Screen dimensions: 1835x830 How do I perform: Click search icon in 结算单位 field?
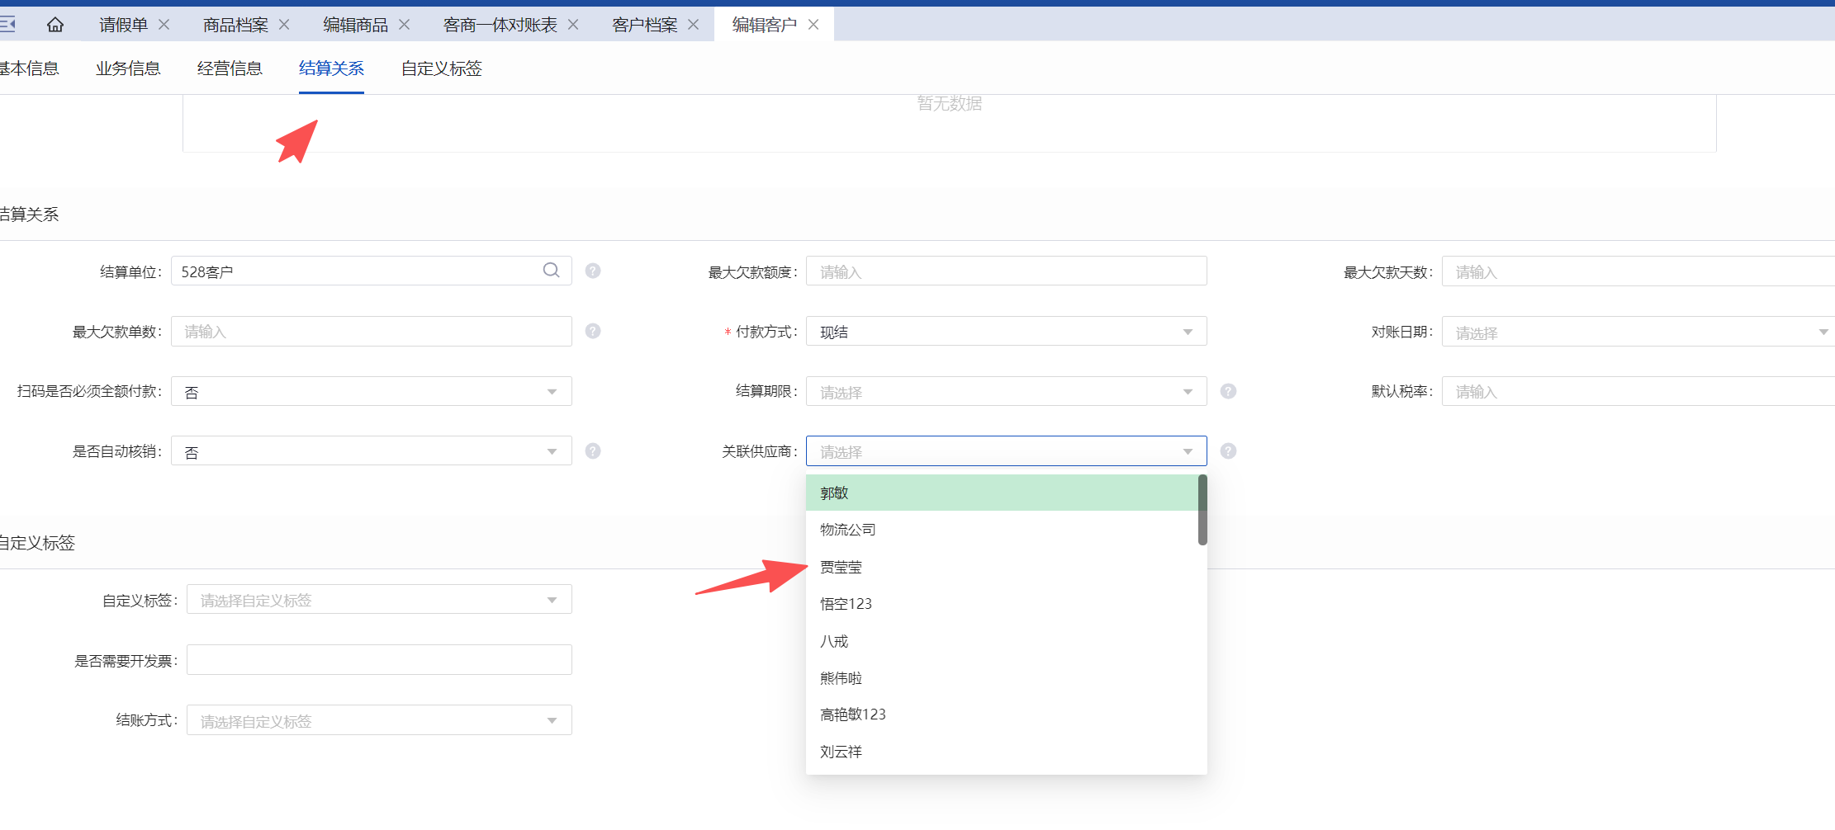(551, 271)
